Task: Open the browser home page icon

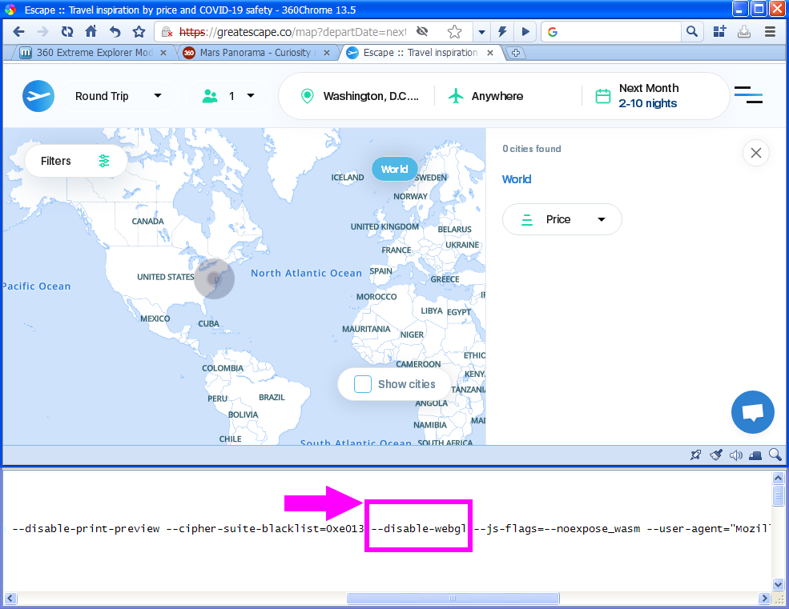Action: [x=91, y=32]
